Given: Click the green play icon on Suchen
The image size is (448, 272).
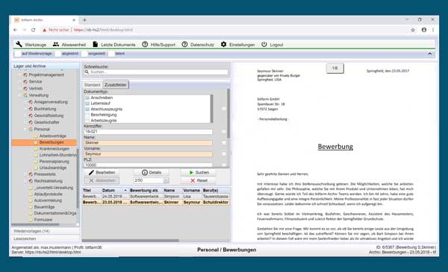Looking at the screenshot, I should click(191, 172).
